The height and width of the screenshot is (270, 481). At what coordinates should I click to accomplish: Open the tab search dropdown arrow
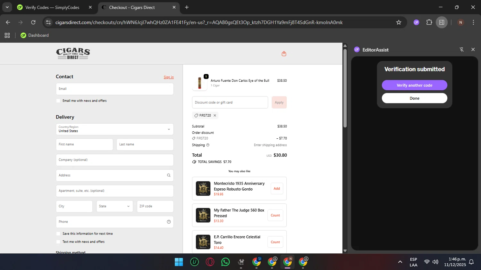tap(7, 7)
